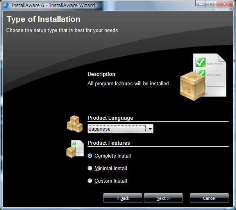
Task: Cancel the InstallAware setup wizard
Action: (209, 198)
